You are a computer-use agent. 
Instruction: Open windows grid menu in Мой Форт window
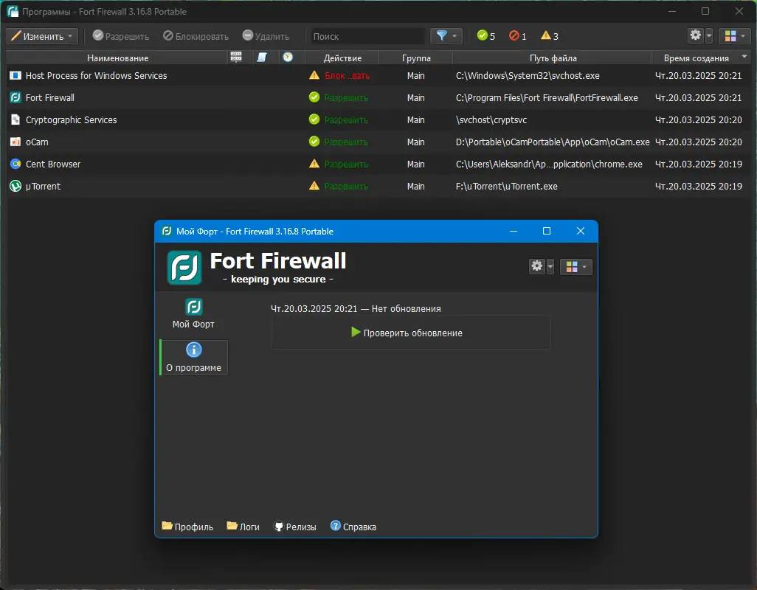pyautogui.click(x=576, y=267)
